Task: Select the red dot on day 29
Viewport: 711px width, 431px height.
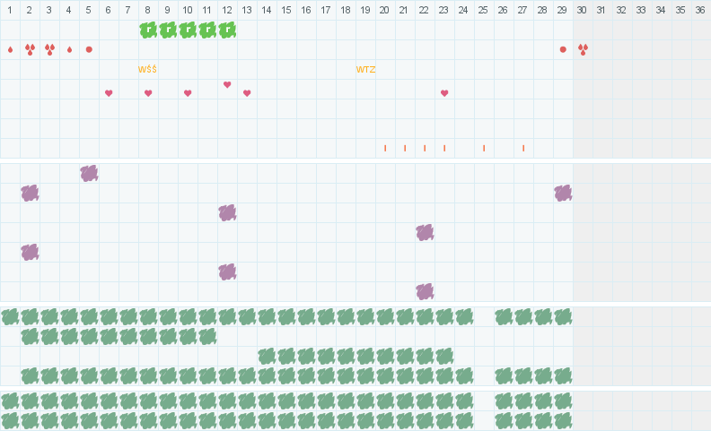Action: (563, 49)
